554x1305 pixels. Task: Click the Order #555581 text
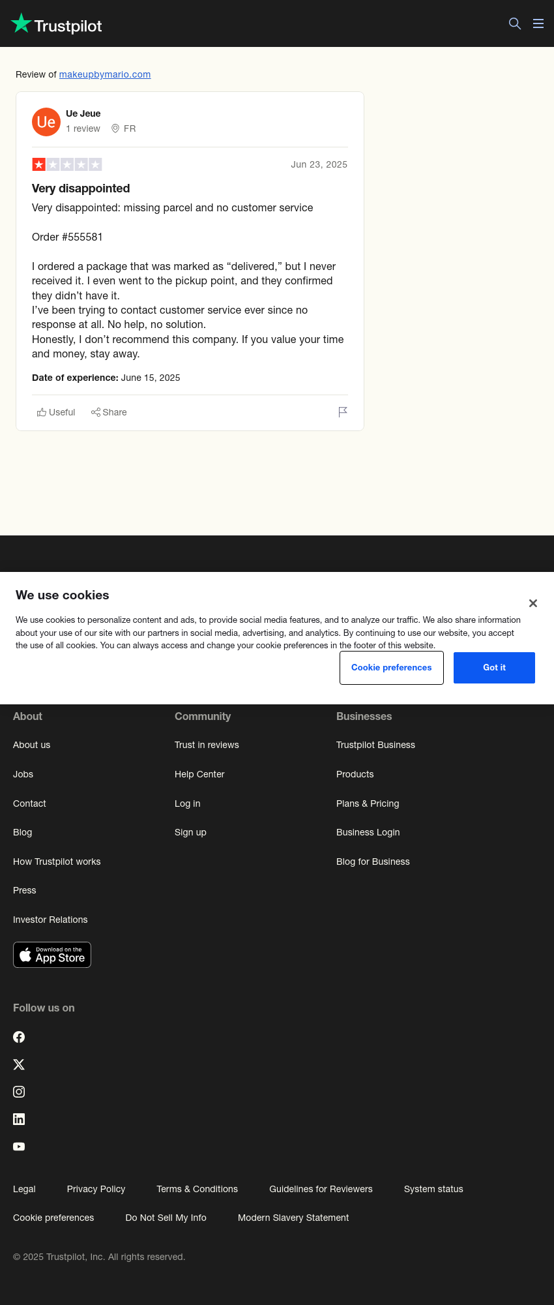(x=67, y=237)
